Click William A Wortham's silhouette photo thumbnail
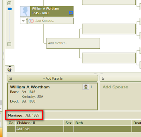 [x=25, y=11]
